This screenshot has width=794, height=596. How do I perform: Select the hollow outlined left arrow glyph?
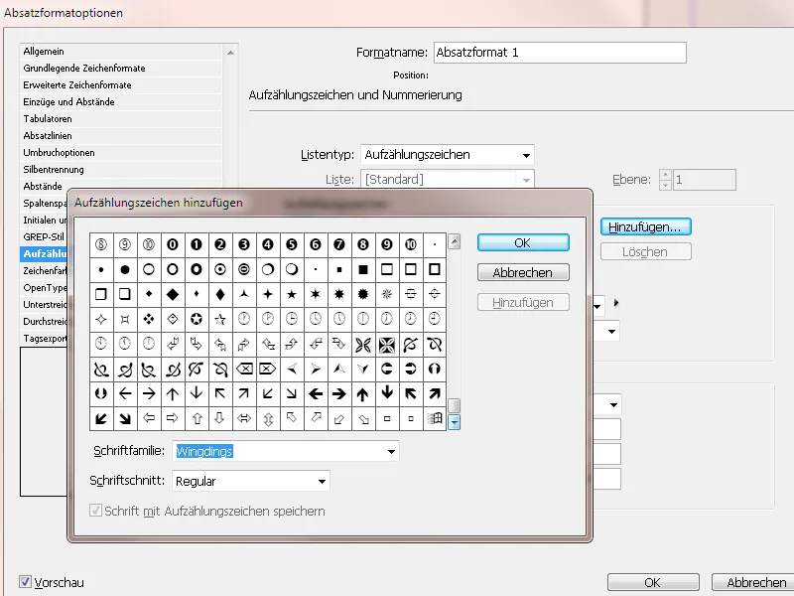pyautogui.click(x=149, y=418)
